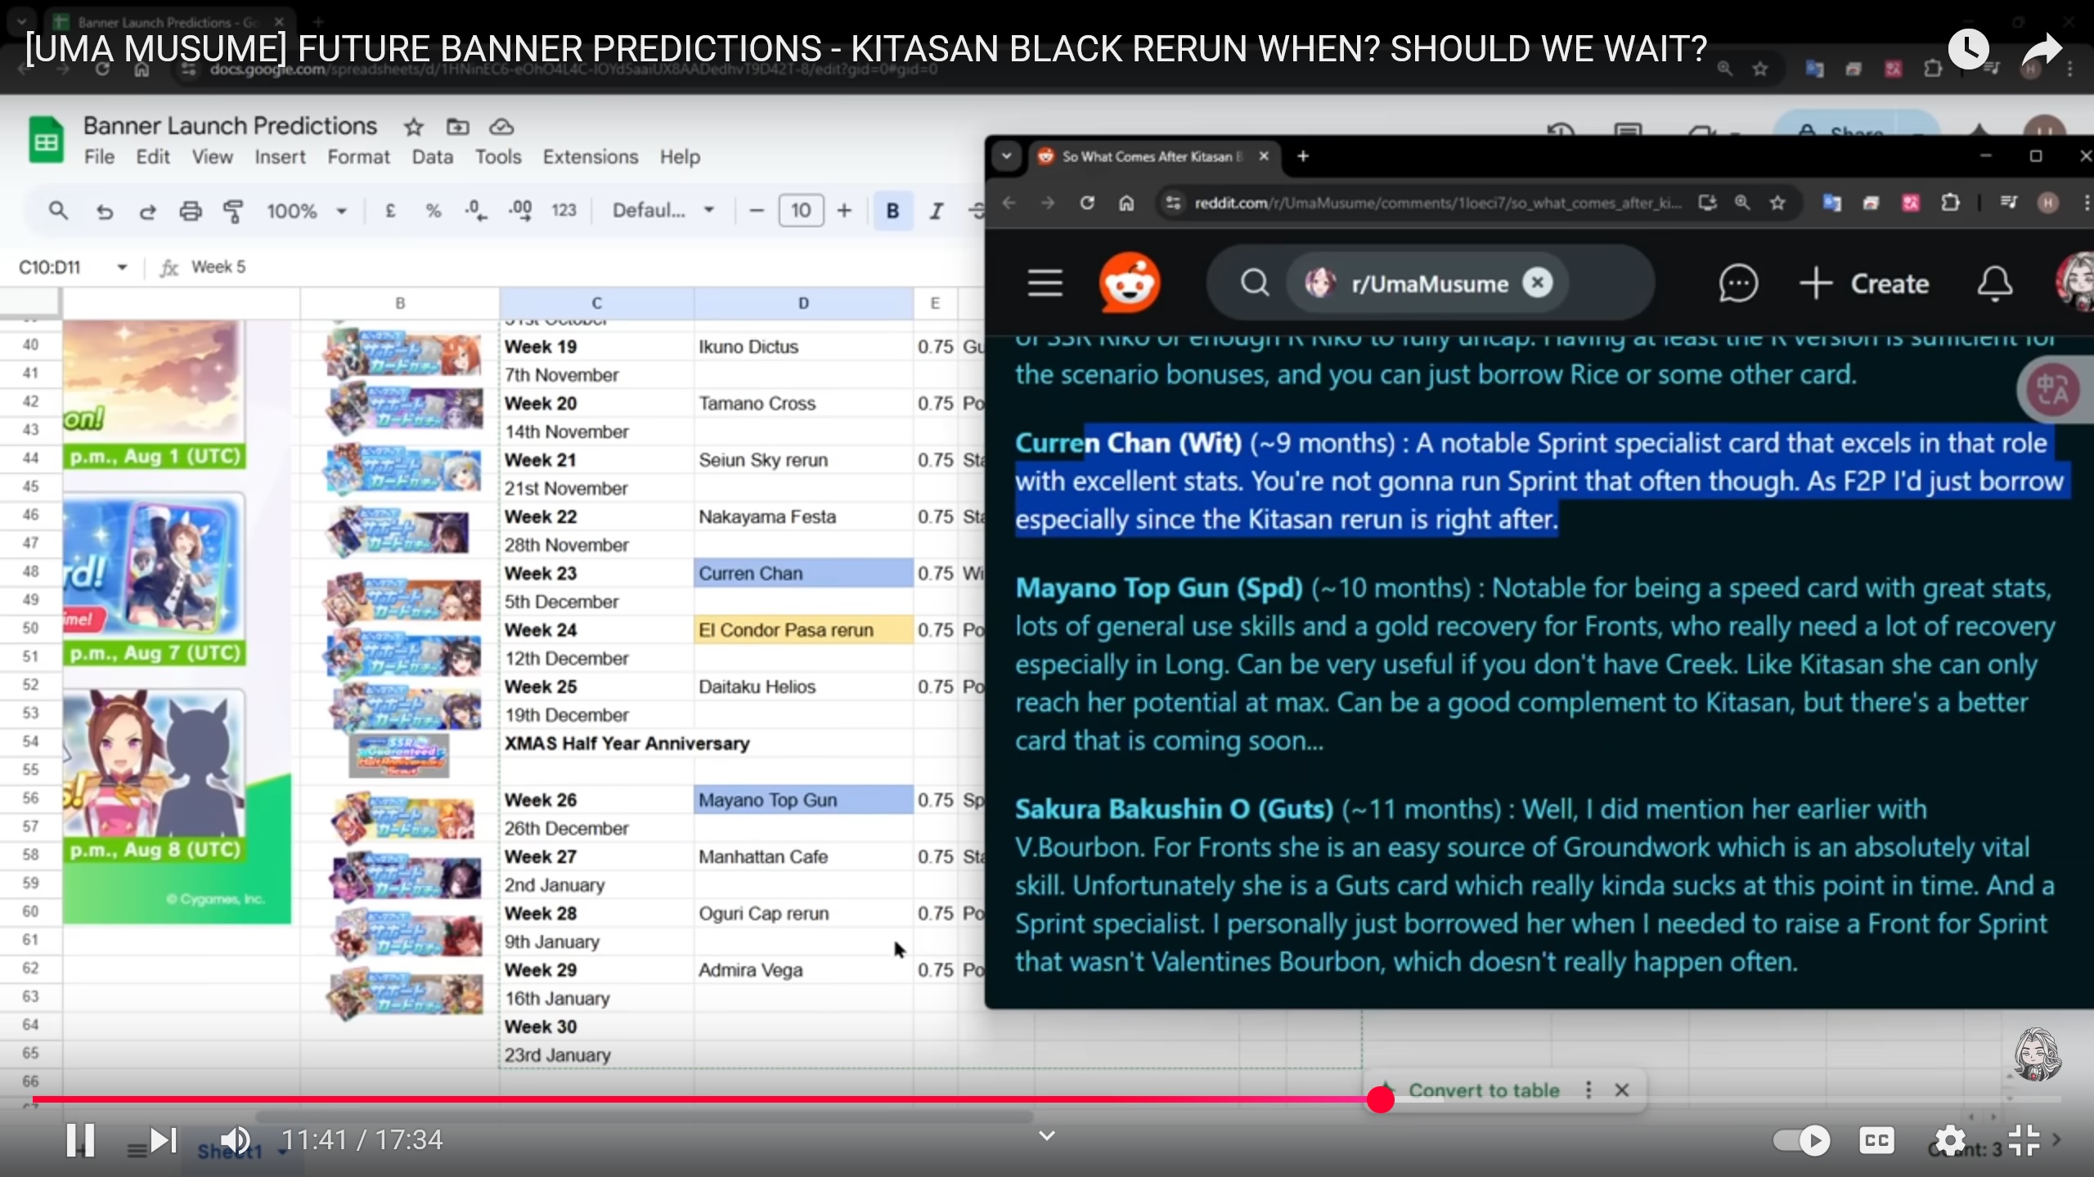
Task: Dismiss the Convert to table suggestion
Action: pos(1622,1090)
